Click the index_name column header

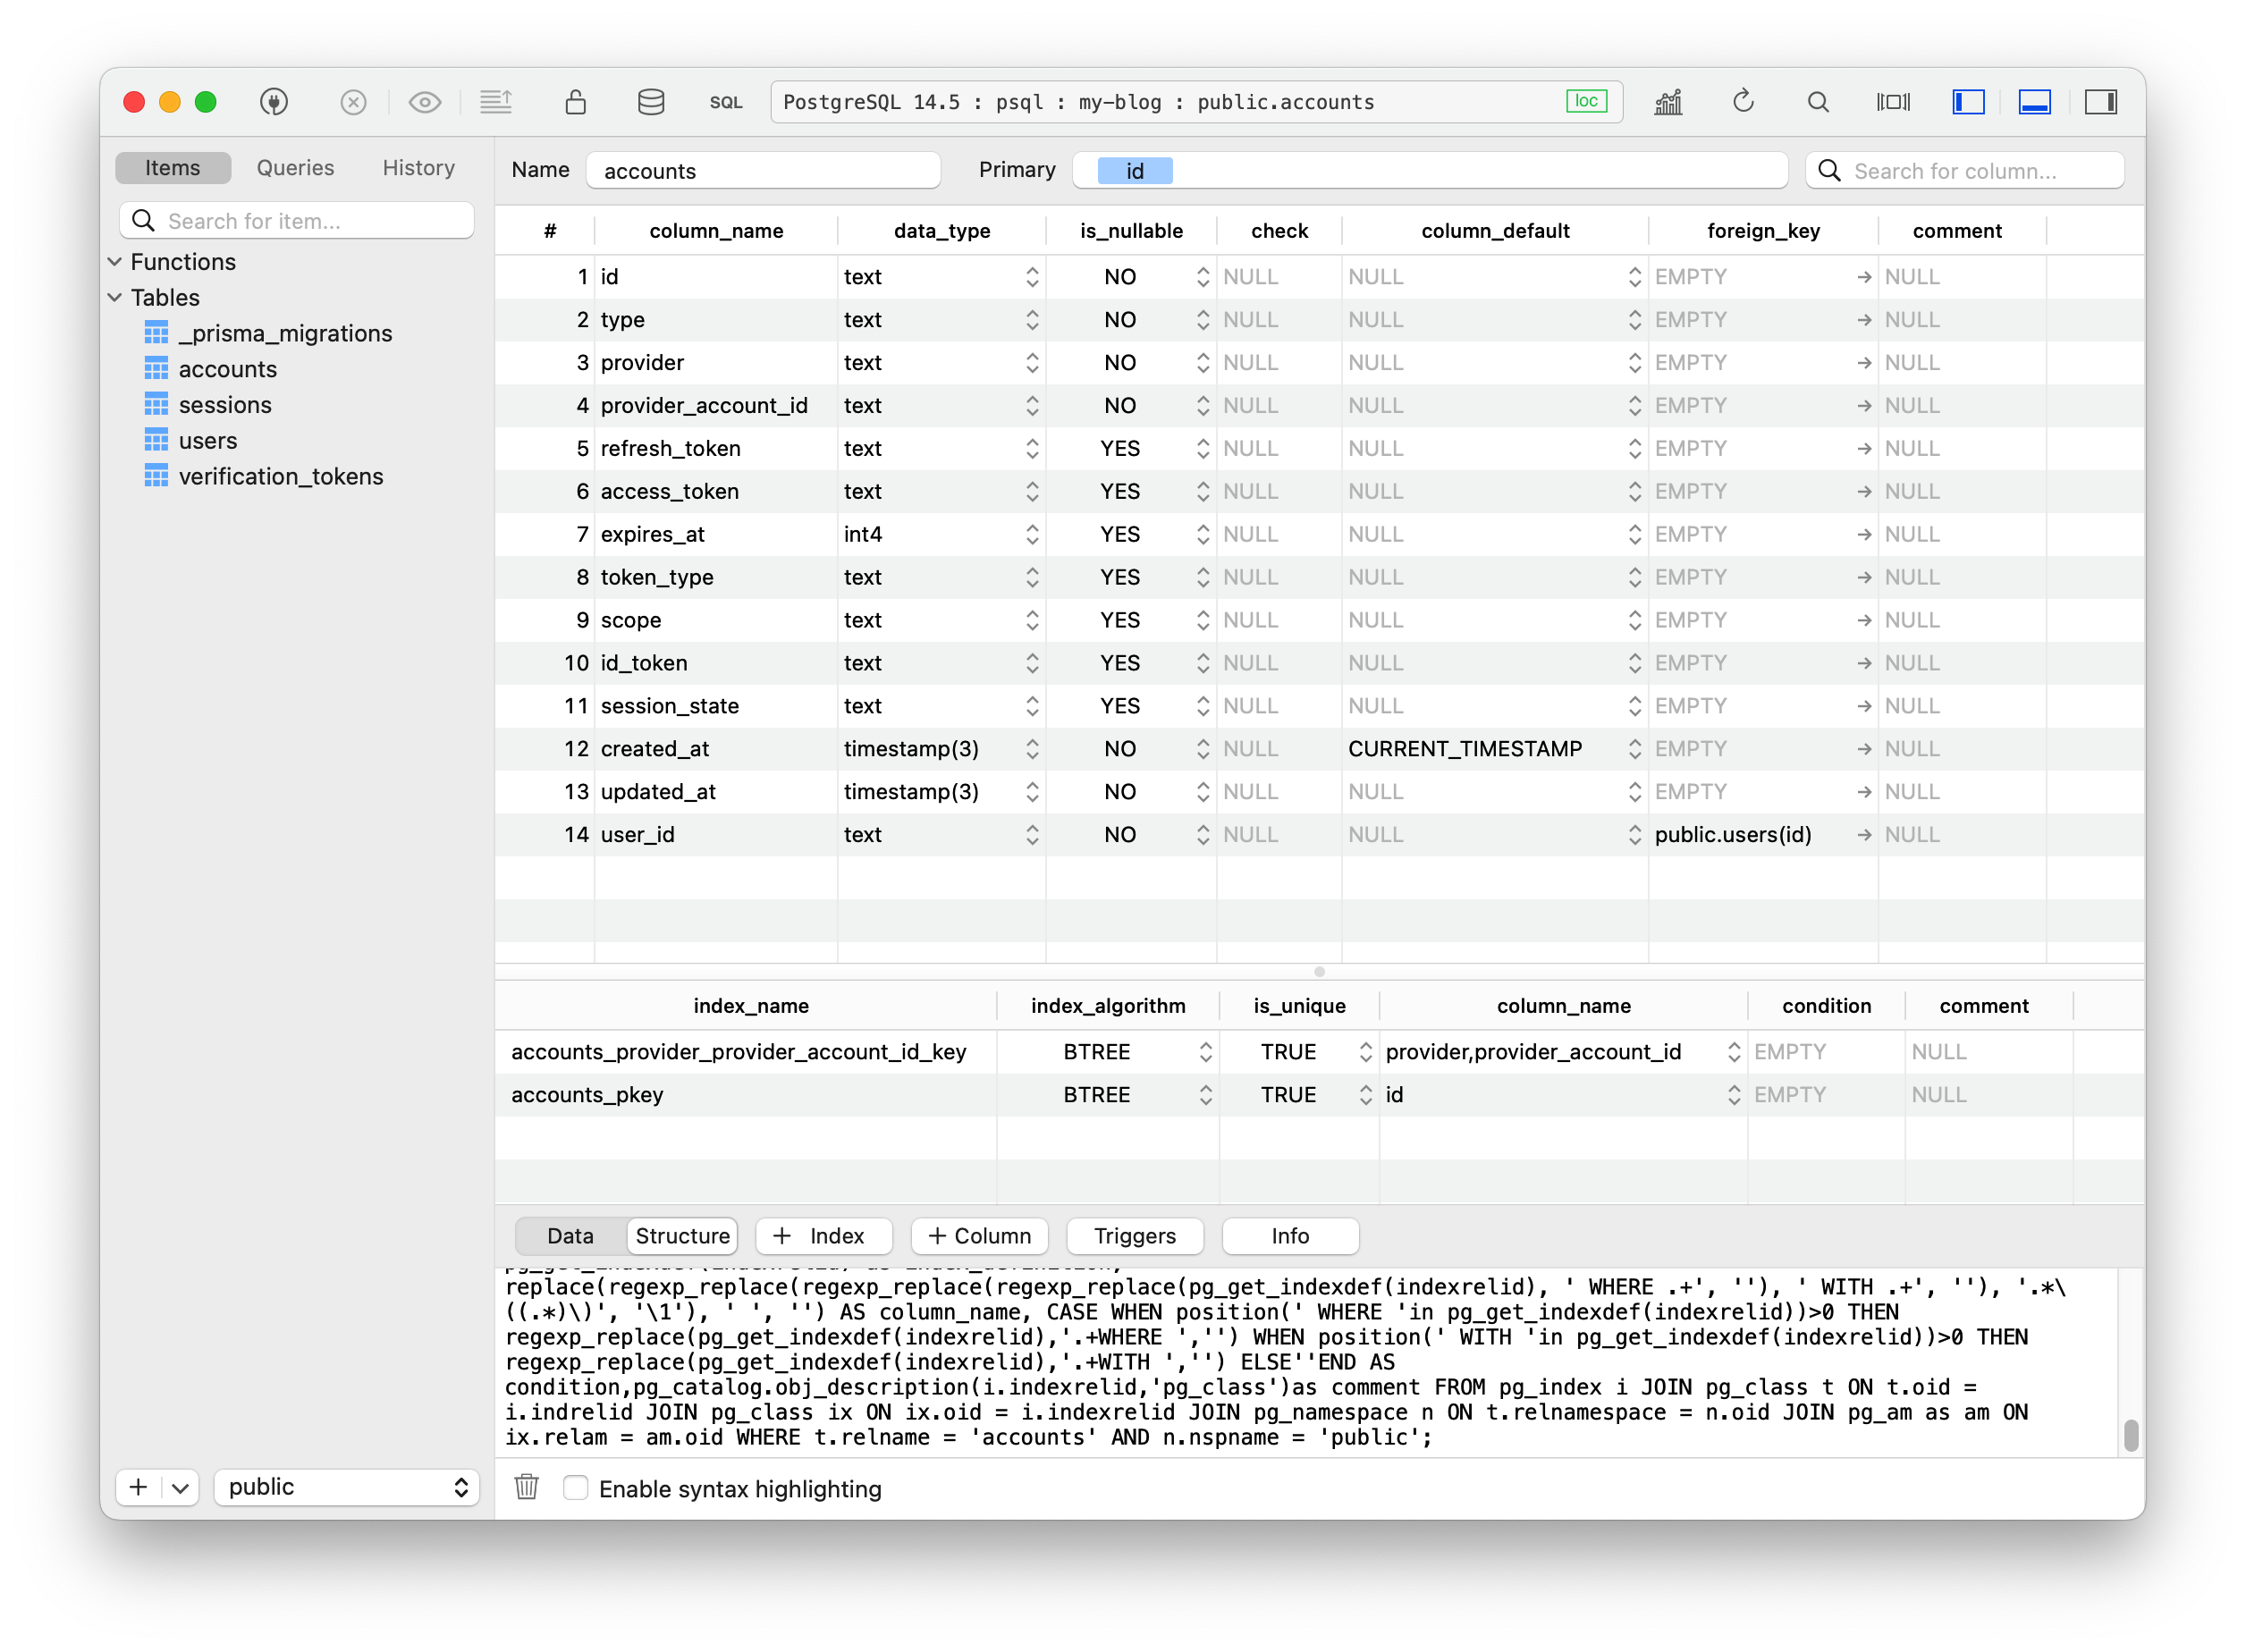[x=751, y=1006]
